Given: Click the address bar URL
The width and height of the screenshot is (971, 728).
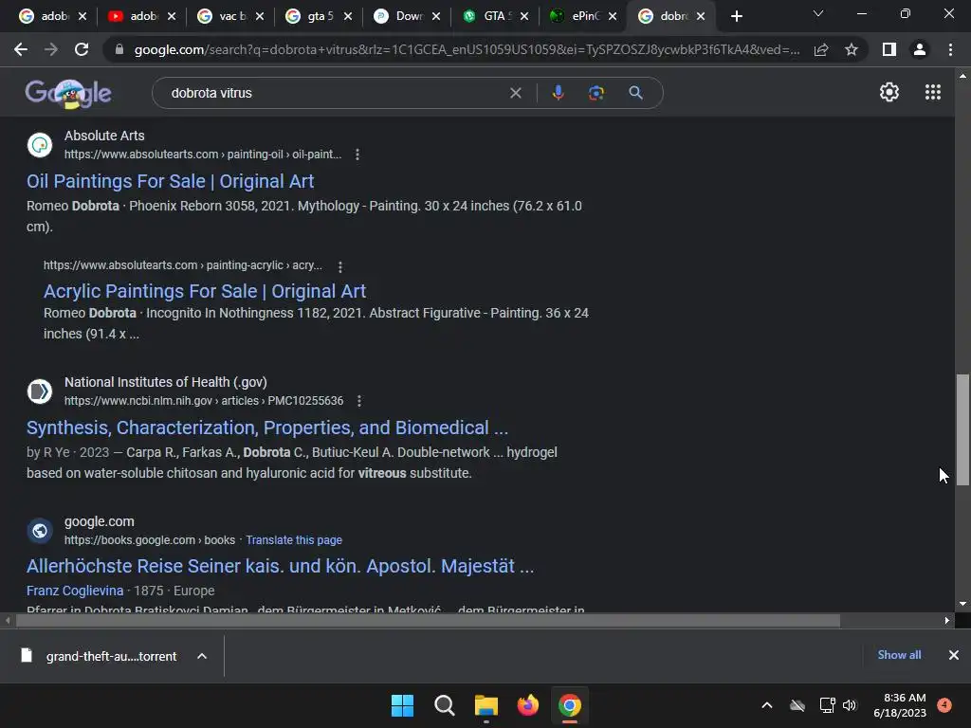Looking at the screenshot, I should click(467, 49).
